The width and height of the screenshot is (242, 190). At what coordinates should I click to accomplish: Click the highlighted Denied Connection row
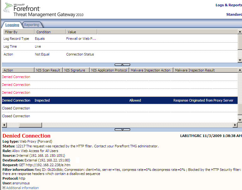(120, 100)
